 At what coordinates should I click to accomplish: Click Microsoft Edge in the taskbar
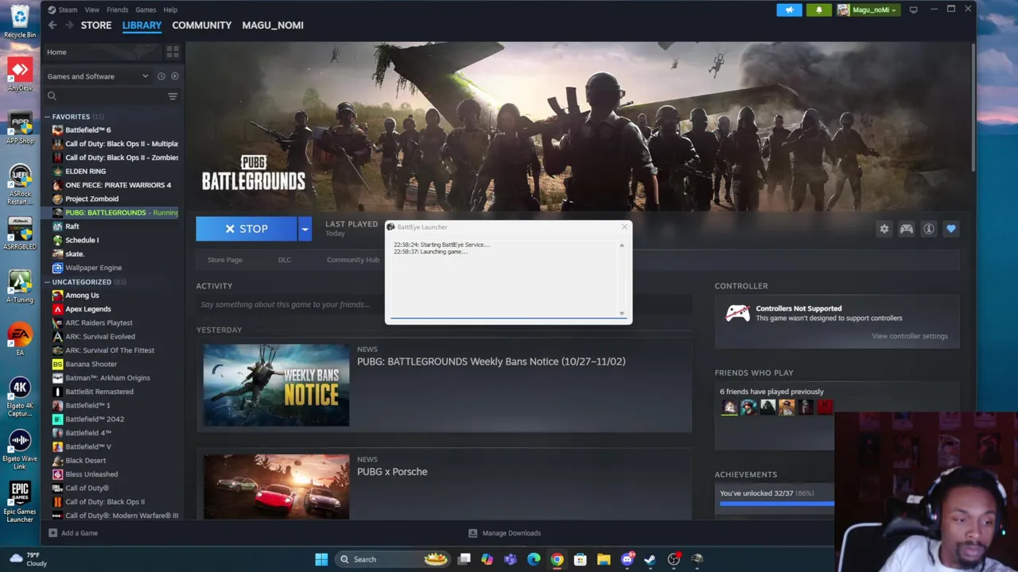(534, 559)
